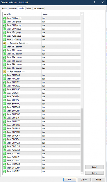Click the string icon beside Pair Selection
This screenshot has height=182, width=107.
[x=4, y=72]
